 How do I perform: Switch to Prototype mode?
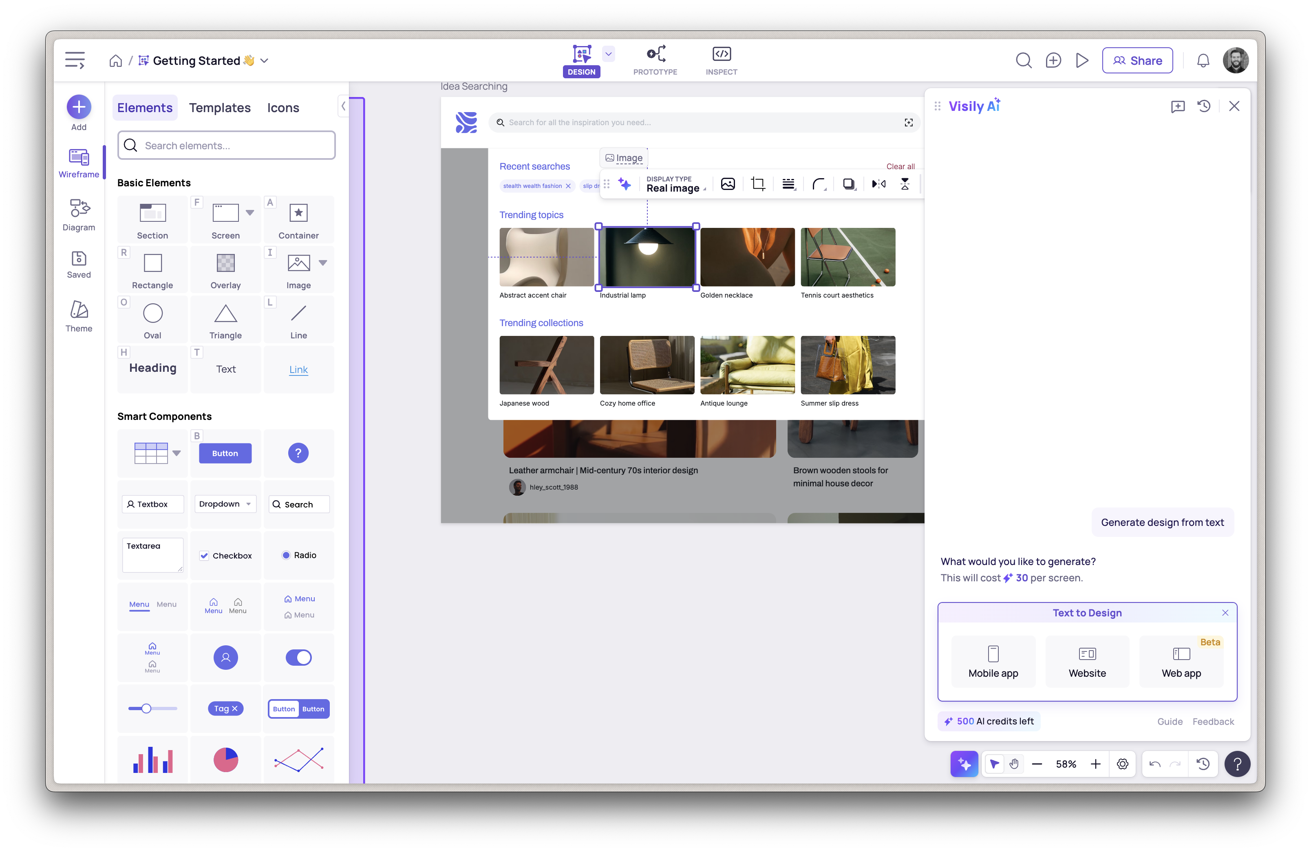coord(655,61)
